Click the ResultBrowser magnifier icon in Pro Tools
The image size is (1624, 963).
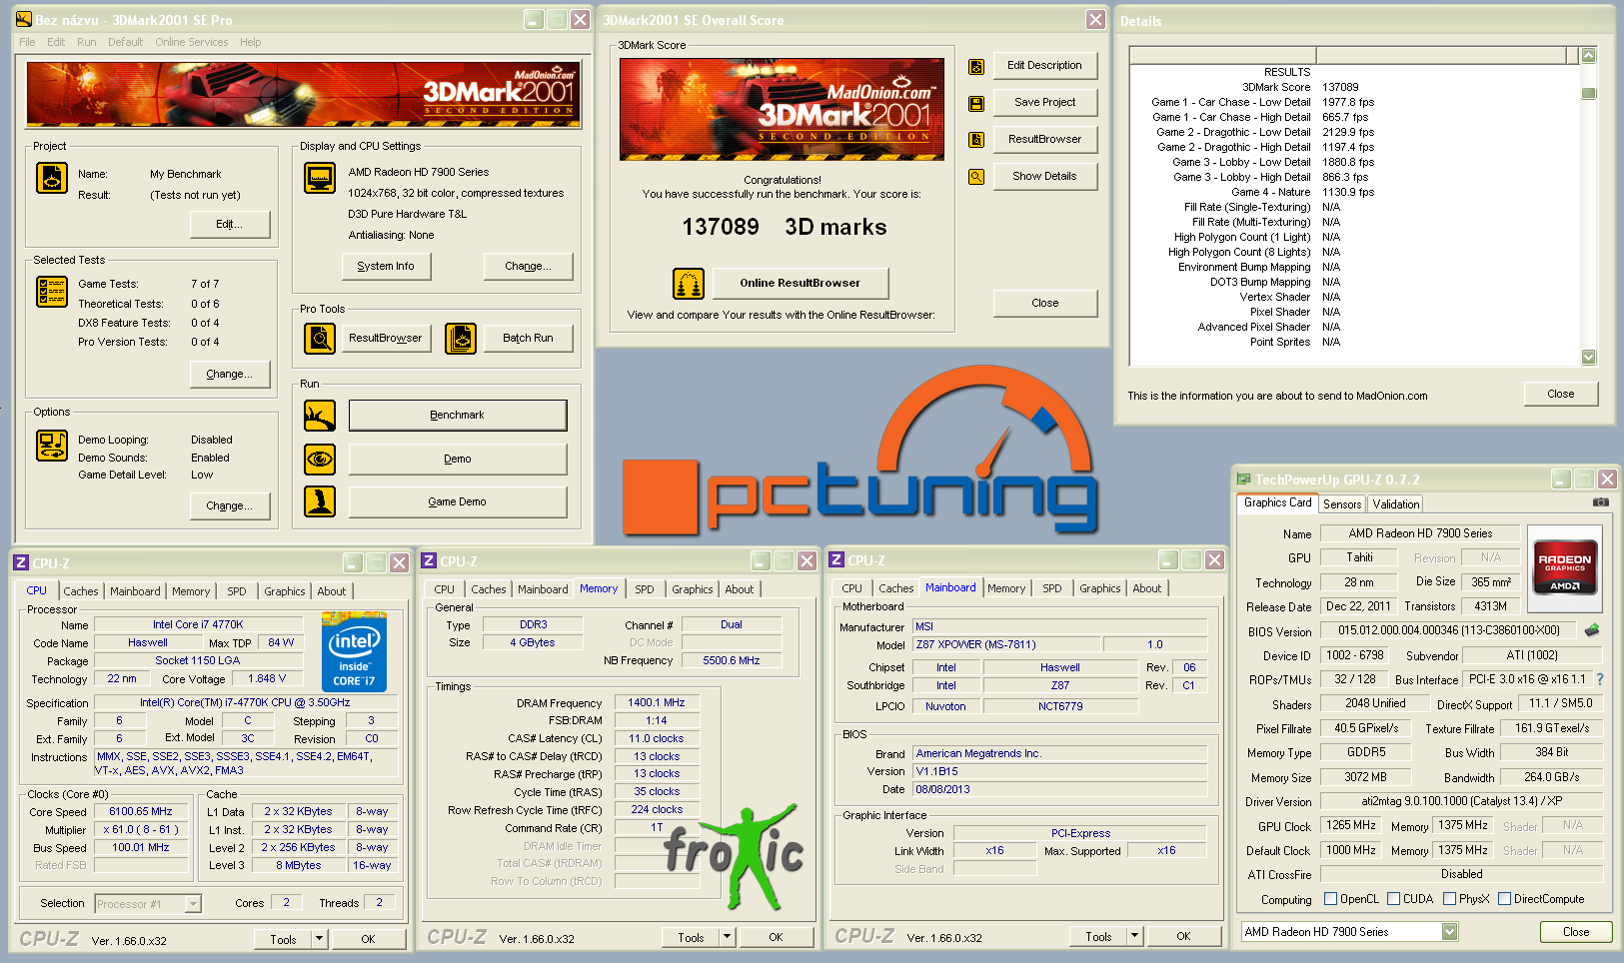pos(320,339)
